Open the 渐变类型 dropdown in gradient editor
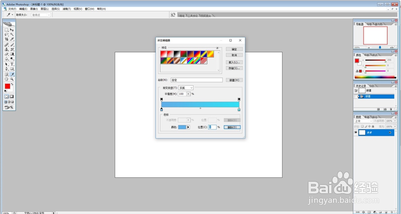This screenshot has height=214, width=401. point(186,88)
